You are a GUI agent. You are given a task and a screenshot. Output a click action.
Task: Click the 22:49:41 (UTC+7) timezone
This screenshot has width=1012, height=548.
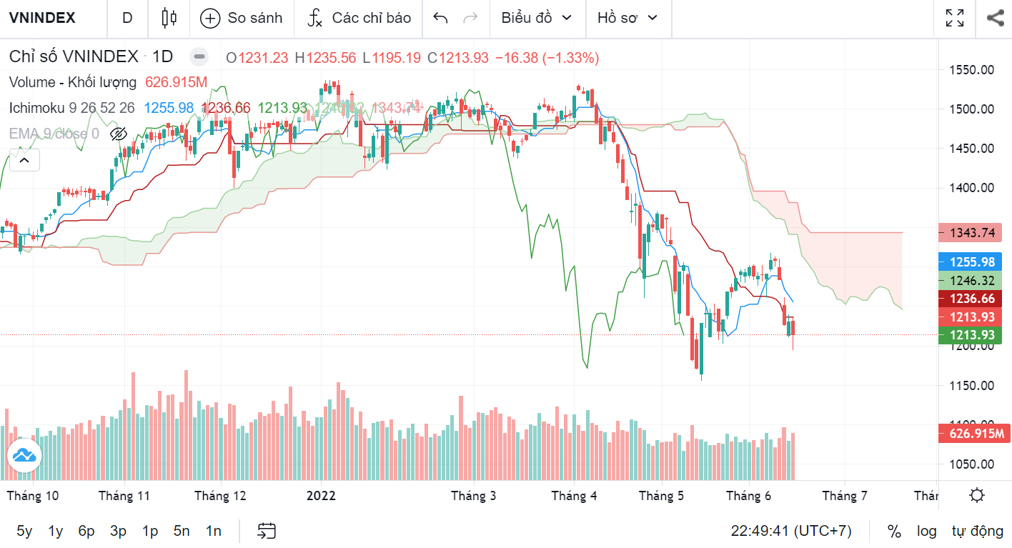click(x=792, y=531)
